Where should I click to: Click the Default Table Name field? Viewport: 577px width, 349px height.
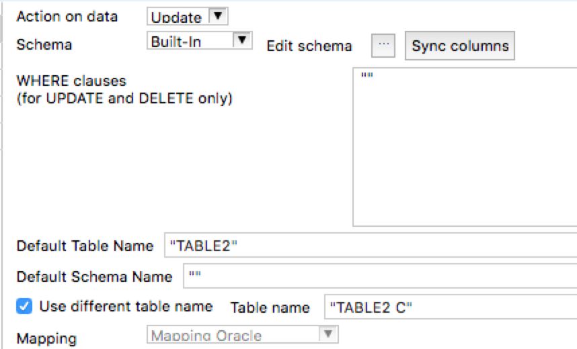point(370,246)
